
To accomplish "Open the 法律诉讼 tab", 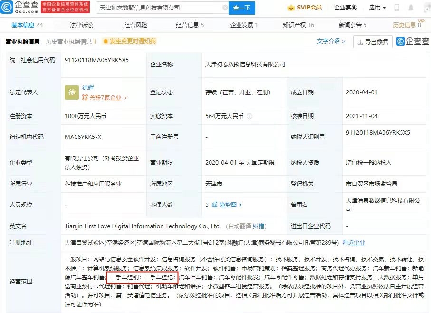I will pos(81,25).
